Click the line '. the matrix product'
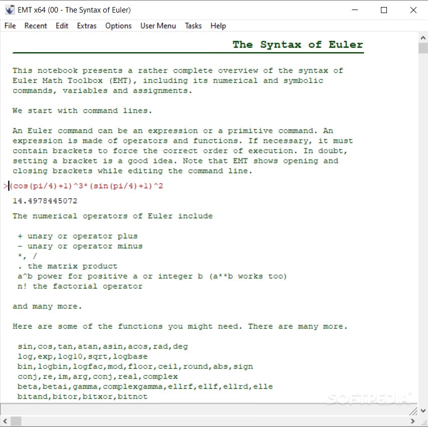This screenshot has width=428, height=427. [68, 266]
